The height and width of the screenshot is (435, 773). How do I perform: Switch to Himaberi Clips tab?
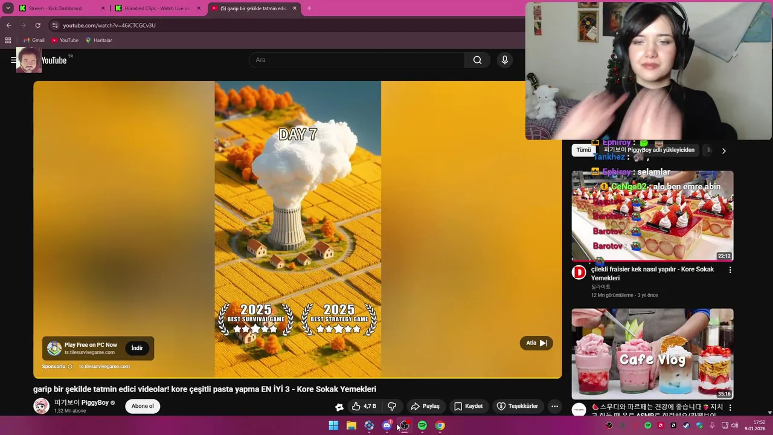(x=157, y=8)
